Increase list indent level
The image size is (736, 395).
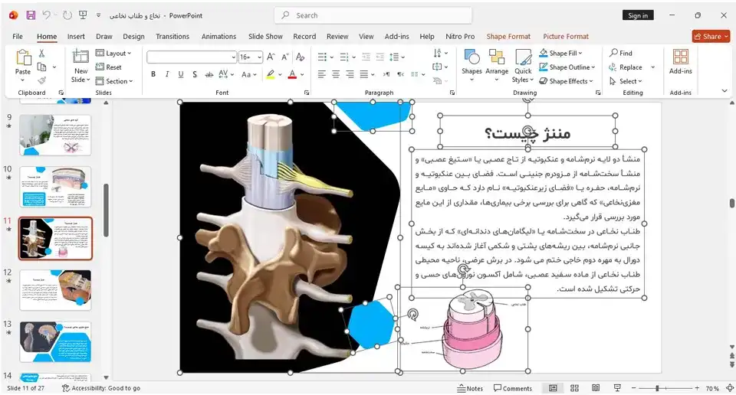coord(379,57)
